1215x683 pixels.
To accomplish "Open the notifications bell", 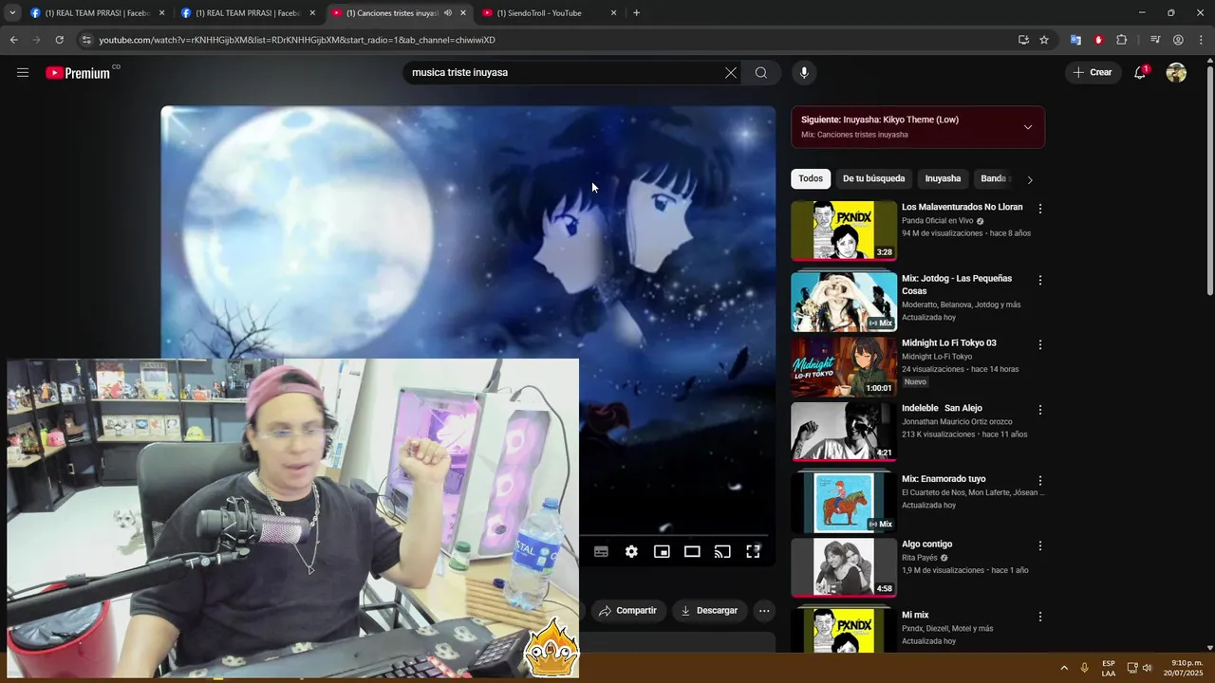I will coord(1141,72).
